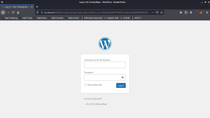Open GHDB bookmark
210x118 pixels.
(125, 18)
